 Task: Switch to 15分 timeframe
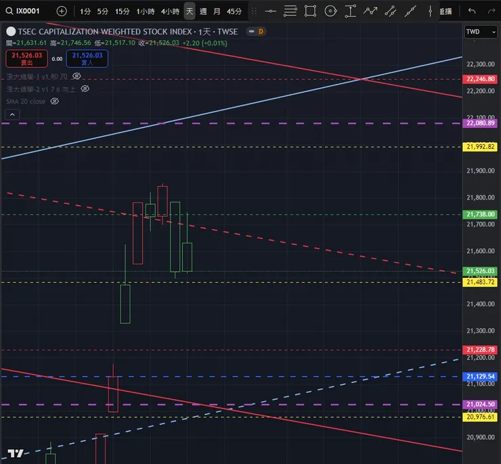point(123,11)
